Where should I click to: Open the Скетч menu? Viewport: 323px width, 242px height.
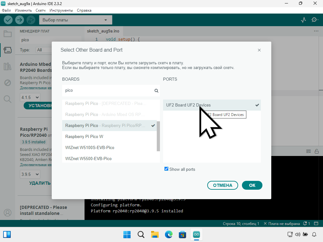point(40,10)
